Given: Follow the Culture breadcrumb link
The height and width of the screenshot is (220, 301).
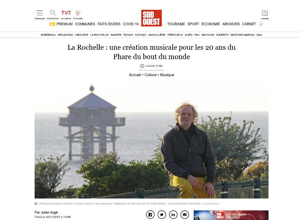Looking at the screenshot, I should [x=150, y=75].
